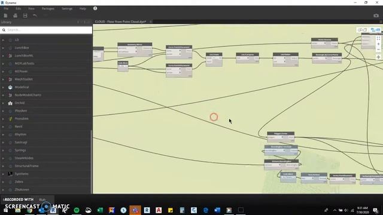Image resolution: width=383 pixels, height=215 pixels.
Task: Open Word from the taskbar
Action: [217, 210]
